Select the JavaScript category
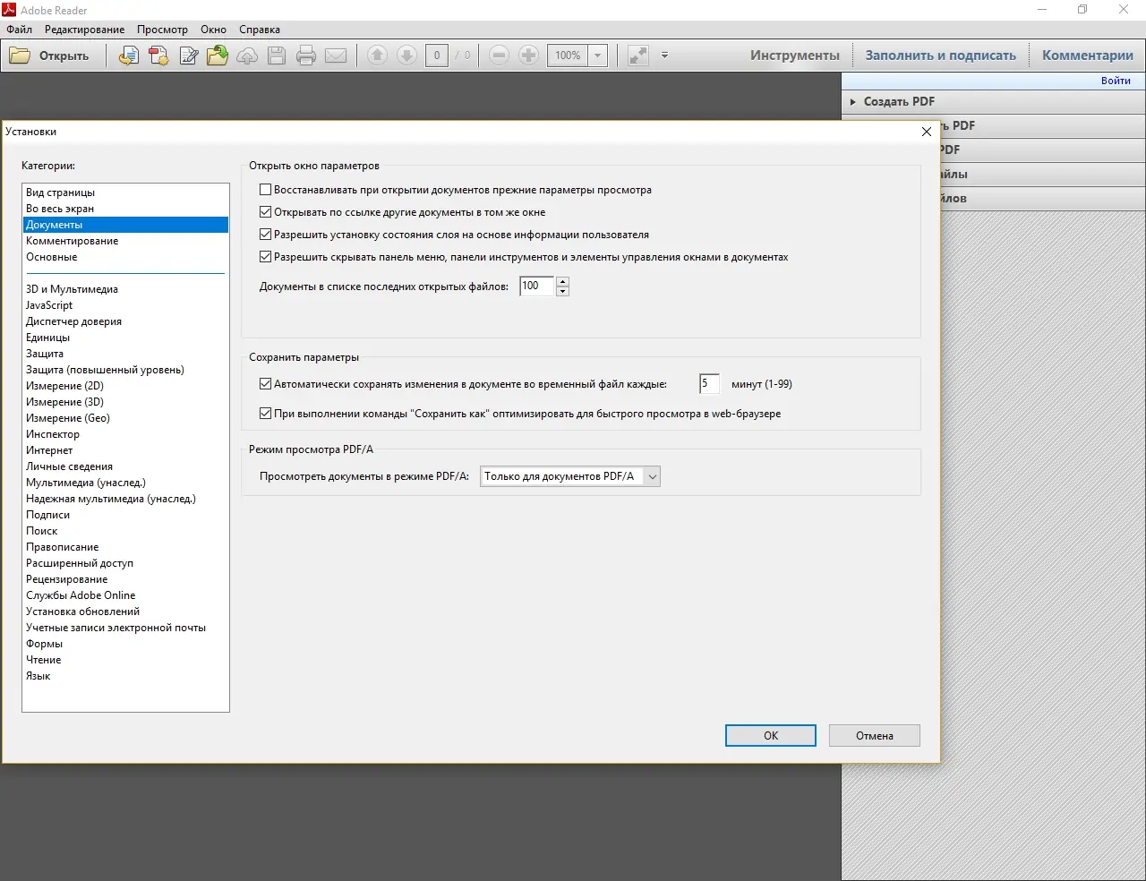The width and height of the screenshot is (1146, 881). [125, 305]
